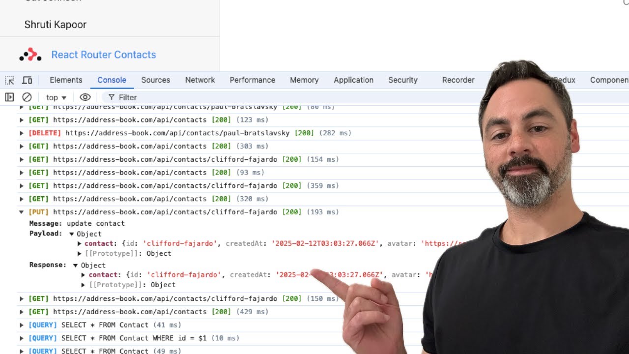Open the Shruti Kapoor contact
Image resolution: width=629 pixels, height=354 pixels.
[56, 25]
